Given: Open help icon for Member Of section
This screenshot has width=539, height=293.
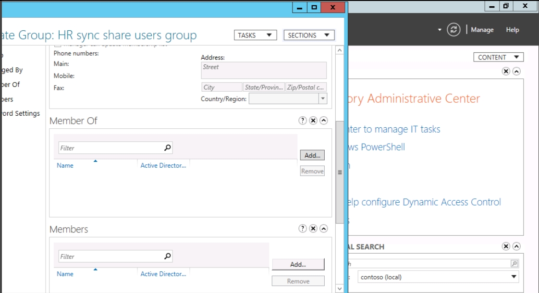Looking at the screenshot, I should (303, 121).
